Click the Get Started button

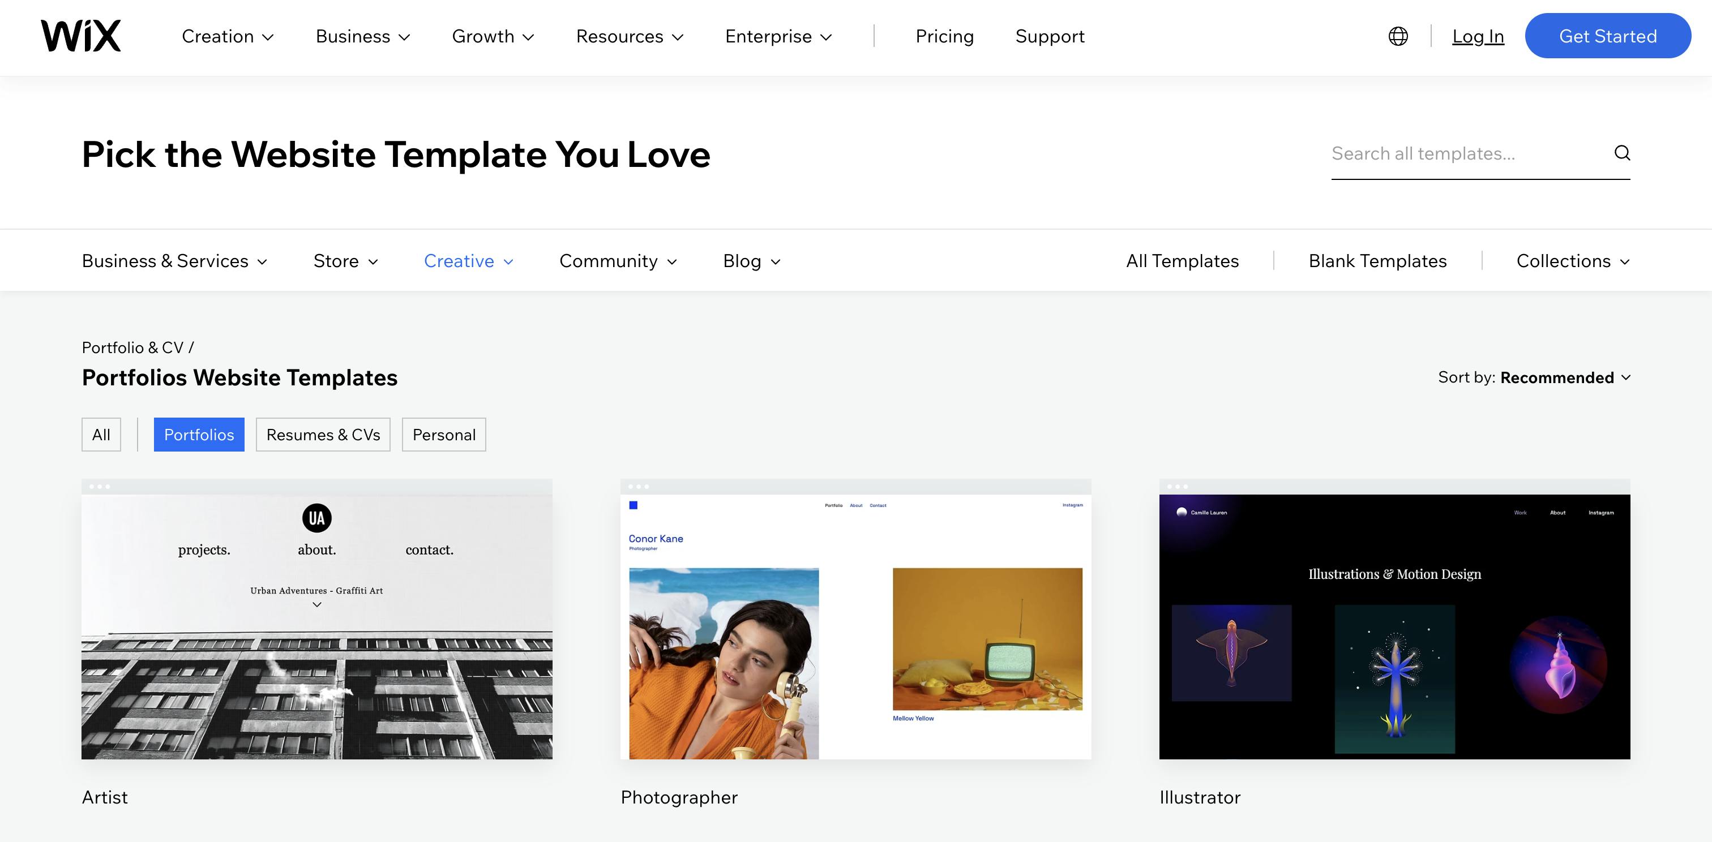click(1607, 35)
